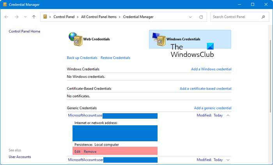Select the Windows Credentials vault
The image size is (273, 165).
click(x=190, y=39)
